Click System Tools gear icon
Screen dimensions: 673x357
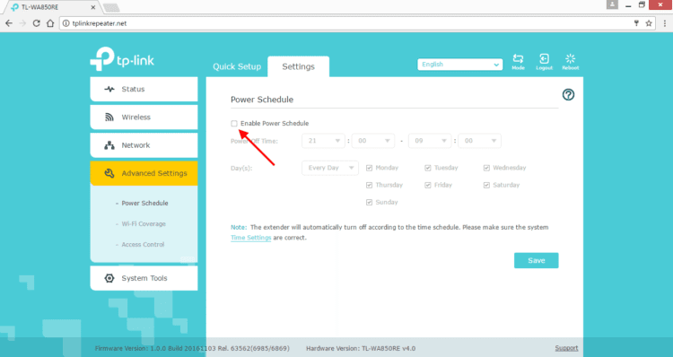click(109, 278)
